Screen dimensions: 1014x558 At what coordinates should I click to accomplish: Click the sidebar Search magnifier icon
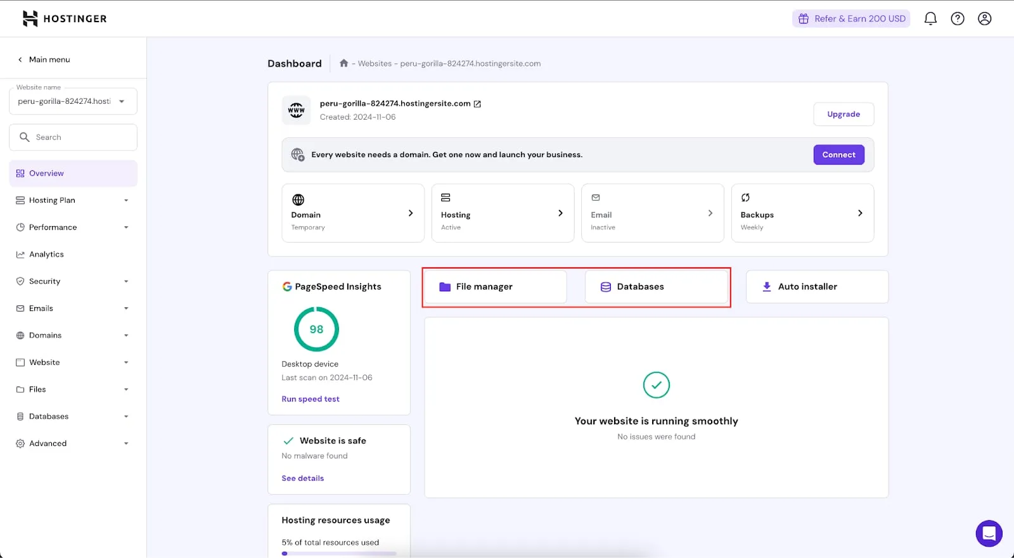tap(25, 137)
